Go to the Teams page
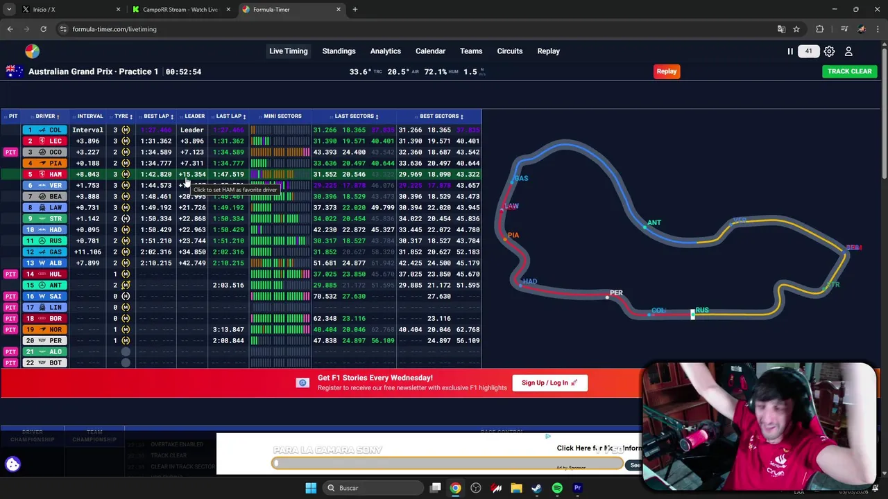The height and width of the screenshot is (499, 888). coord(470,51)
